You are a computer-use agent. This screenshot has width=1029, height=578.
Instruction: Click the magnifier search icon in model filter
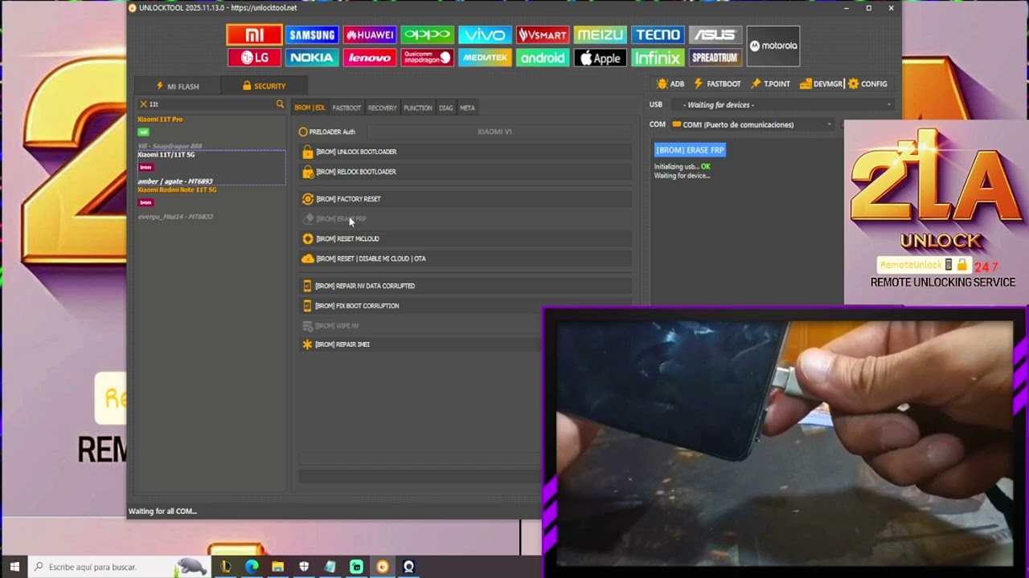pos(280,104)
